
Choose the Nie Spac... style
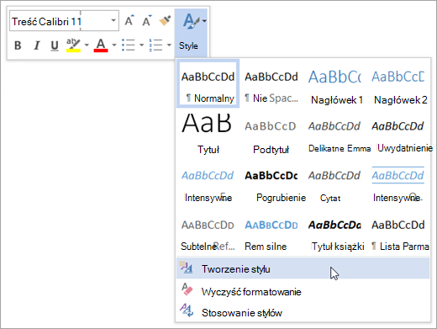[271, 83]
